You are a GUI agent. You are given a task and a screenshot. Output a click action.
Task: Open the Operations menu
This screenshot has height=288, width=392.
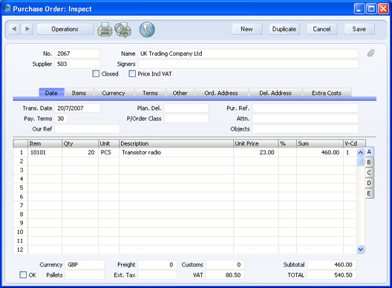(65, 29)
